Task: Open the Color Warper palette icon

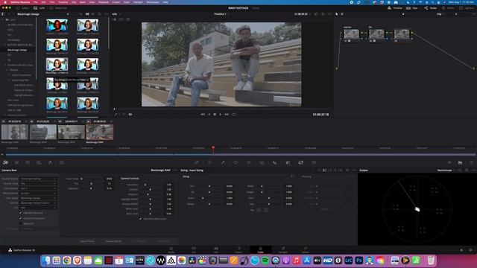Action: [209, 163]
